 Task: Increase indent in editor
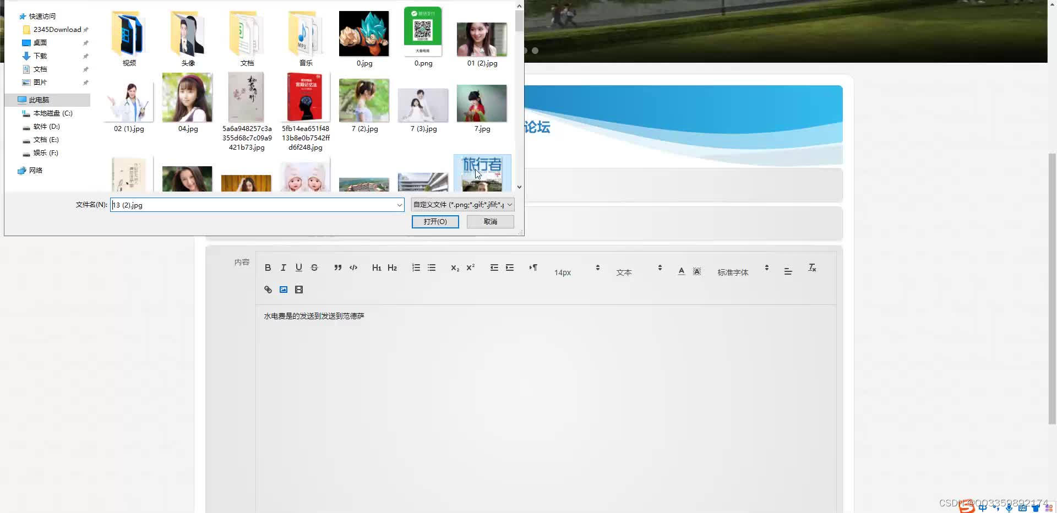pos(510,268)
